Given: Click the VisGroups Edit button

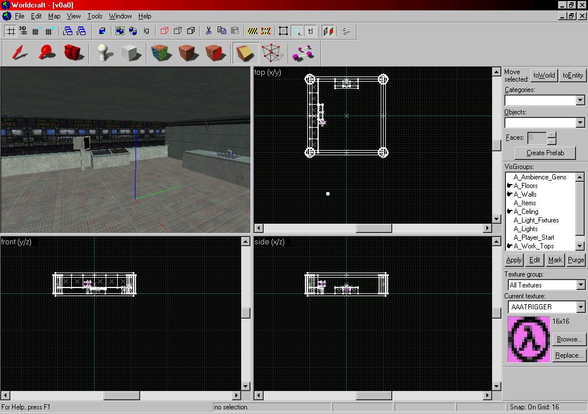Looking at the screenshot, I should tap(535, 260).
